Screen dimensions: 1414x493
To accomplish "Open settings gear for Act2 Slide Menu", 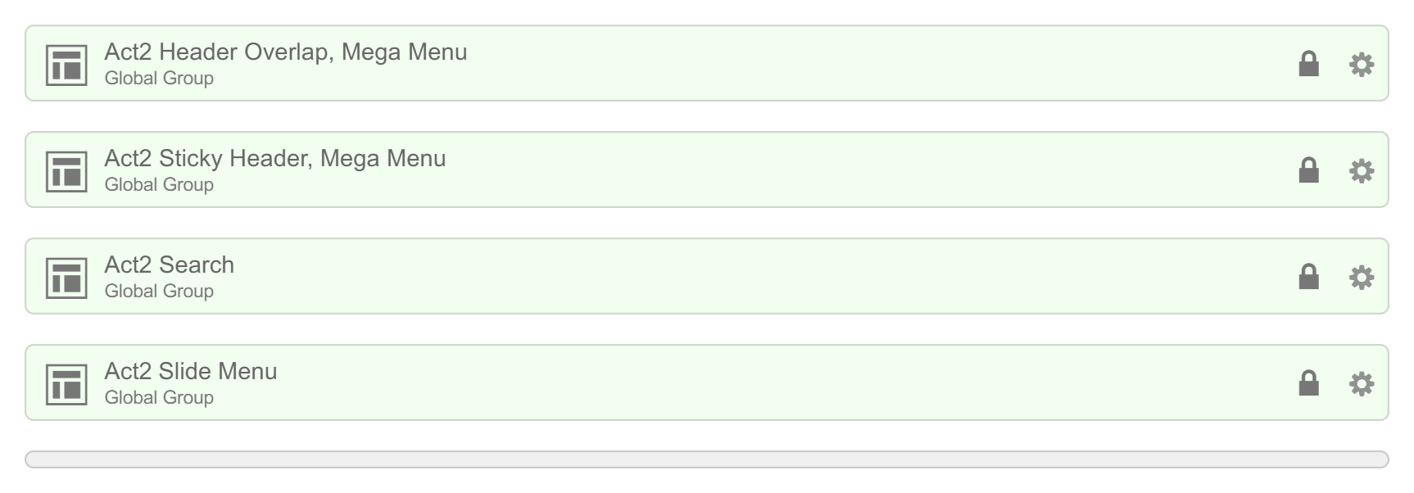I will pos(1361,383).
